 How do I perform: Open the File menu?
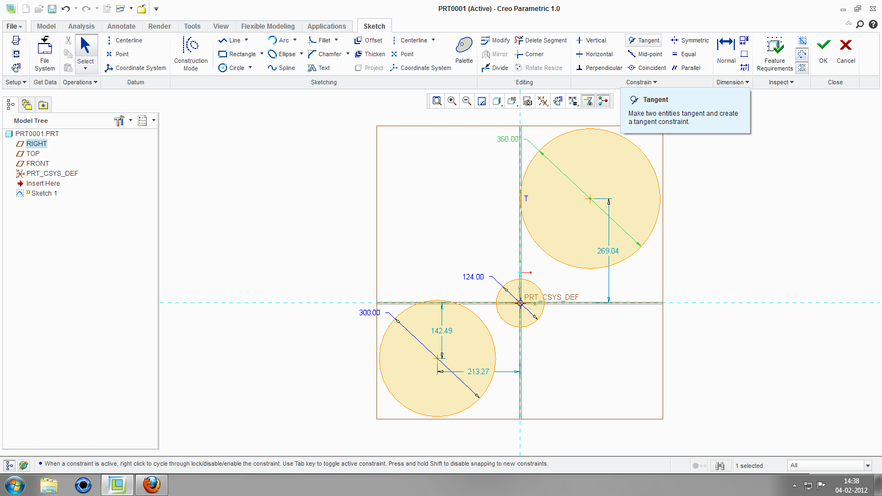point(14,26)
